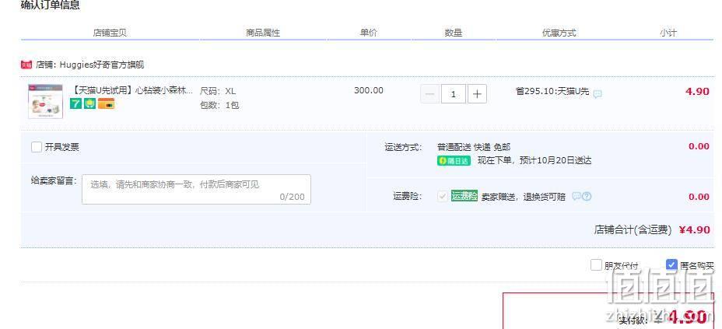This screenshot has height=329, width=722.
Task: Click the 4.90 product subtotal amount
Action: [697, 91]
